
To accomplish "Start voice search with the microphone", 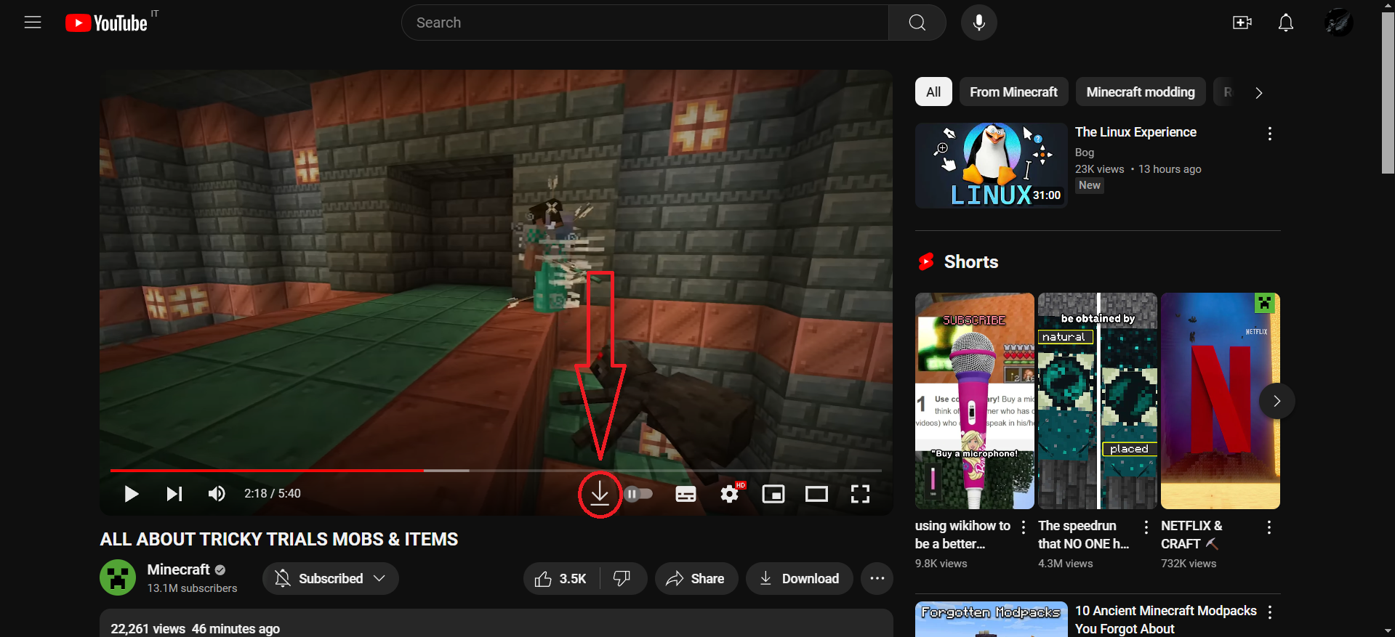I will click(x=978, y=23).
